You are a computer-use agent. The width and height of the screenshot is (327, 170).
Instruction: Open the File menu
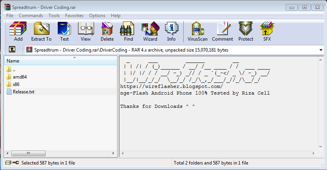[10, 16]
